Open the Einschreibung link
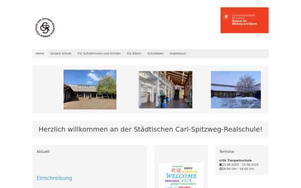 [54, 178]
